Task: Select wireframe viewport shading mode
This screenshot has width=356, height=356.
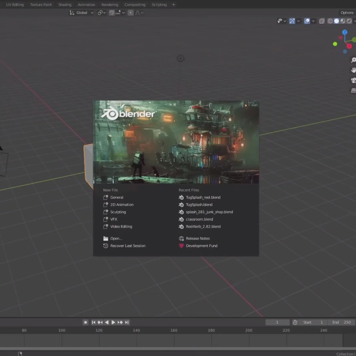Action: pos(330,21)
